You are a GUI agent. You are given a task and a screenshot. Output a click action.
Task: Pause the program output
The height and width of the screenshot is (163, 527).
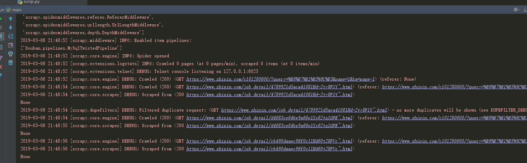(1, 36)
